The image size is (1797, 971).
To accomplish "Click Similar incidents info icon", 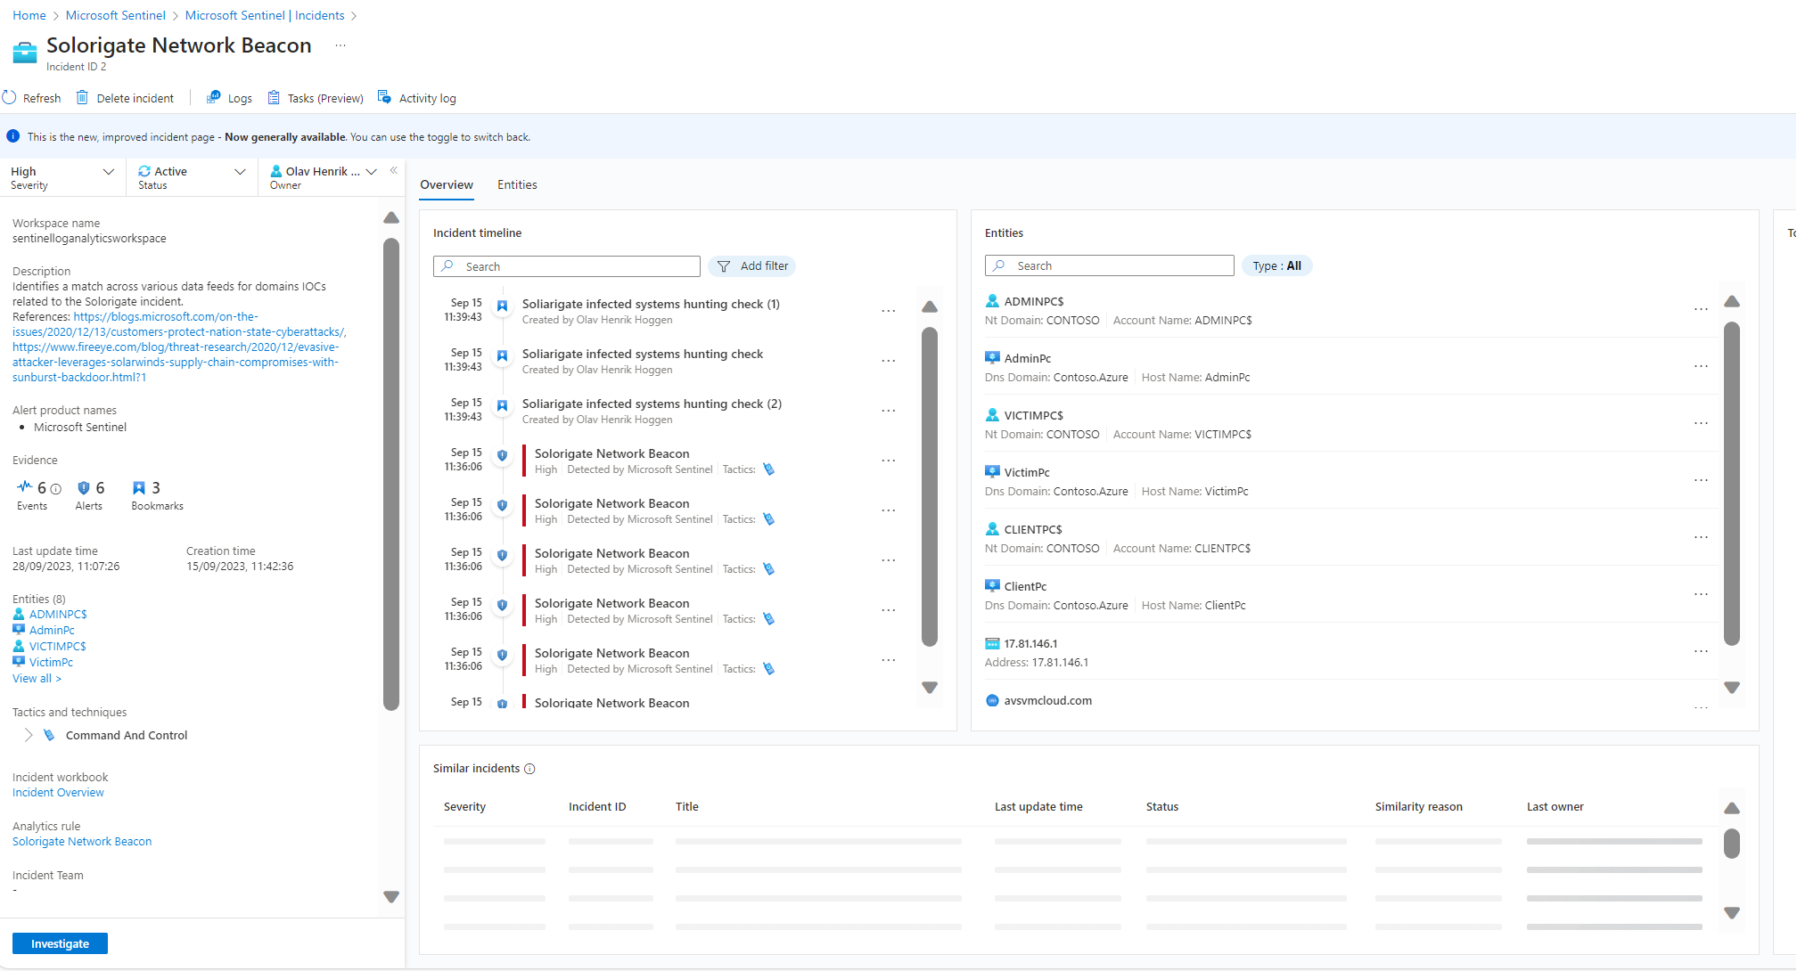I will [529, 769].
